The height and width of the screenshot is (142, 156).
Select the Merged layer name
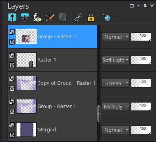[47, 130]
